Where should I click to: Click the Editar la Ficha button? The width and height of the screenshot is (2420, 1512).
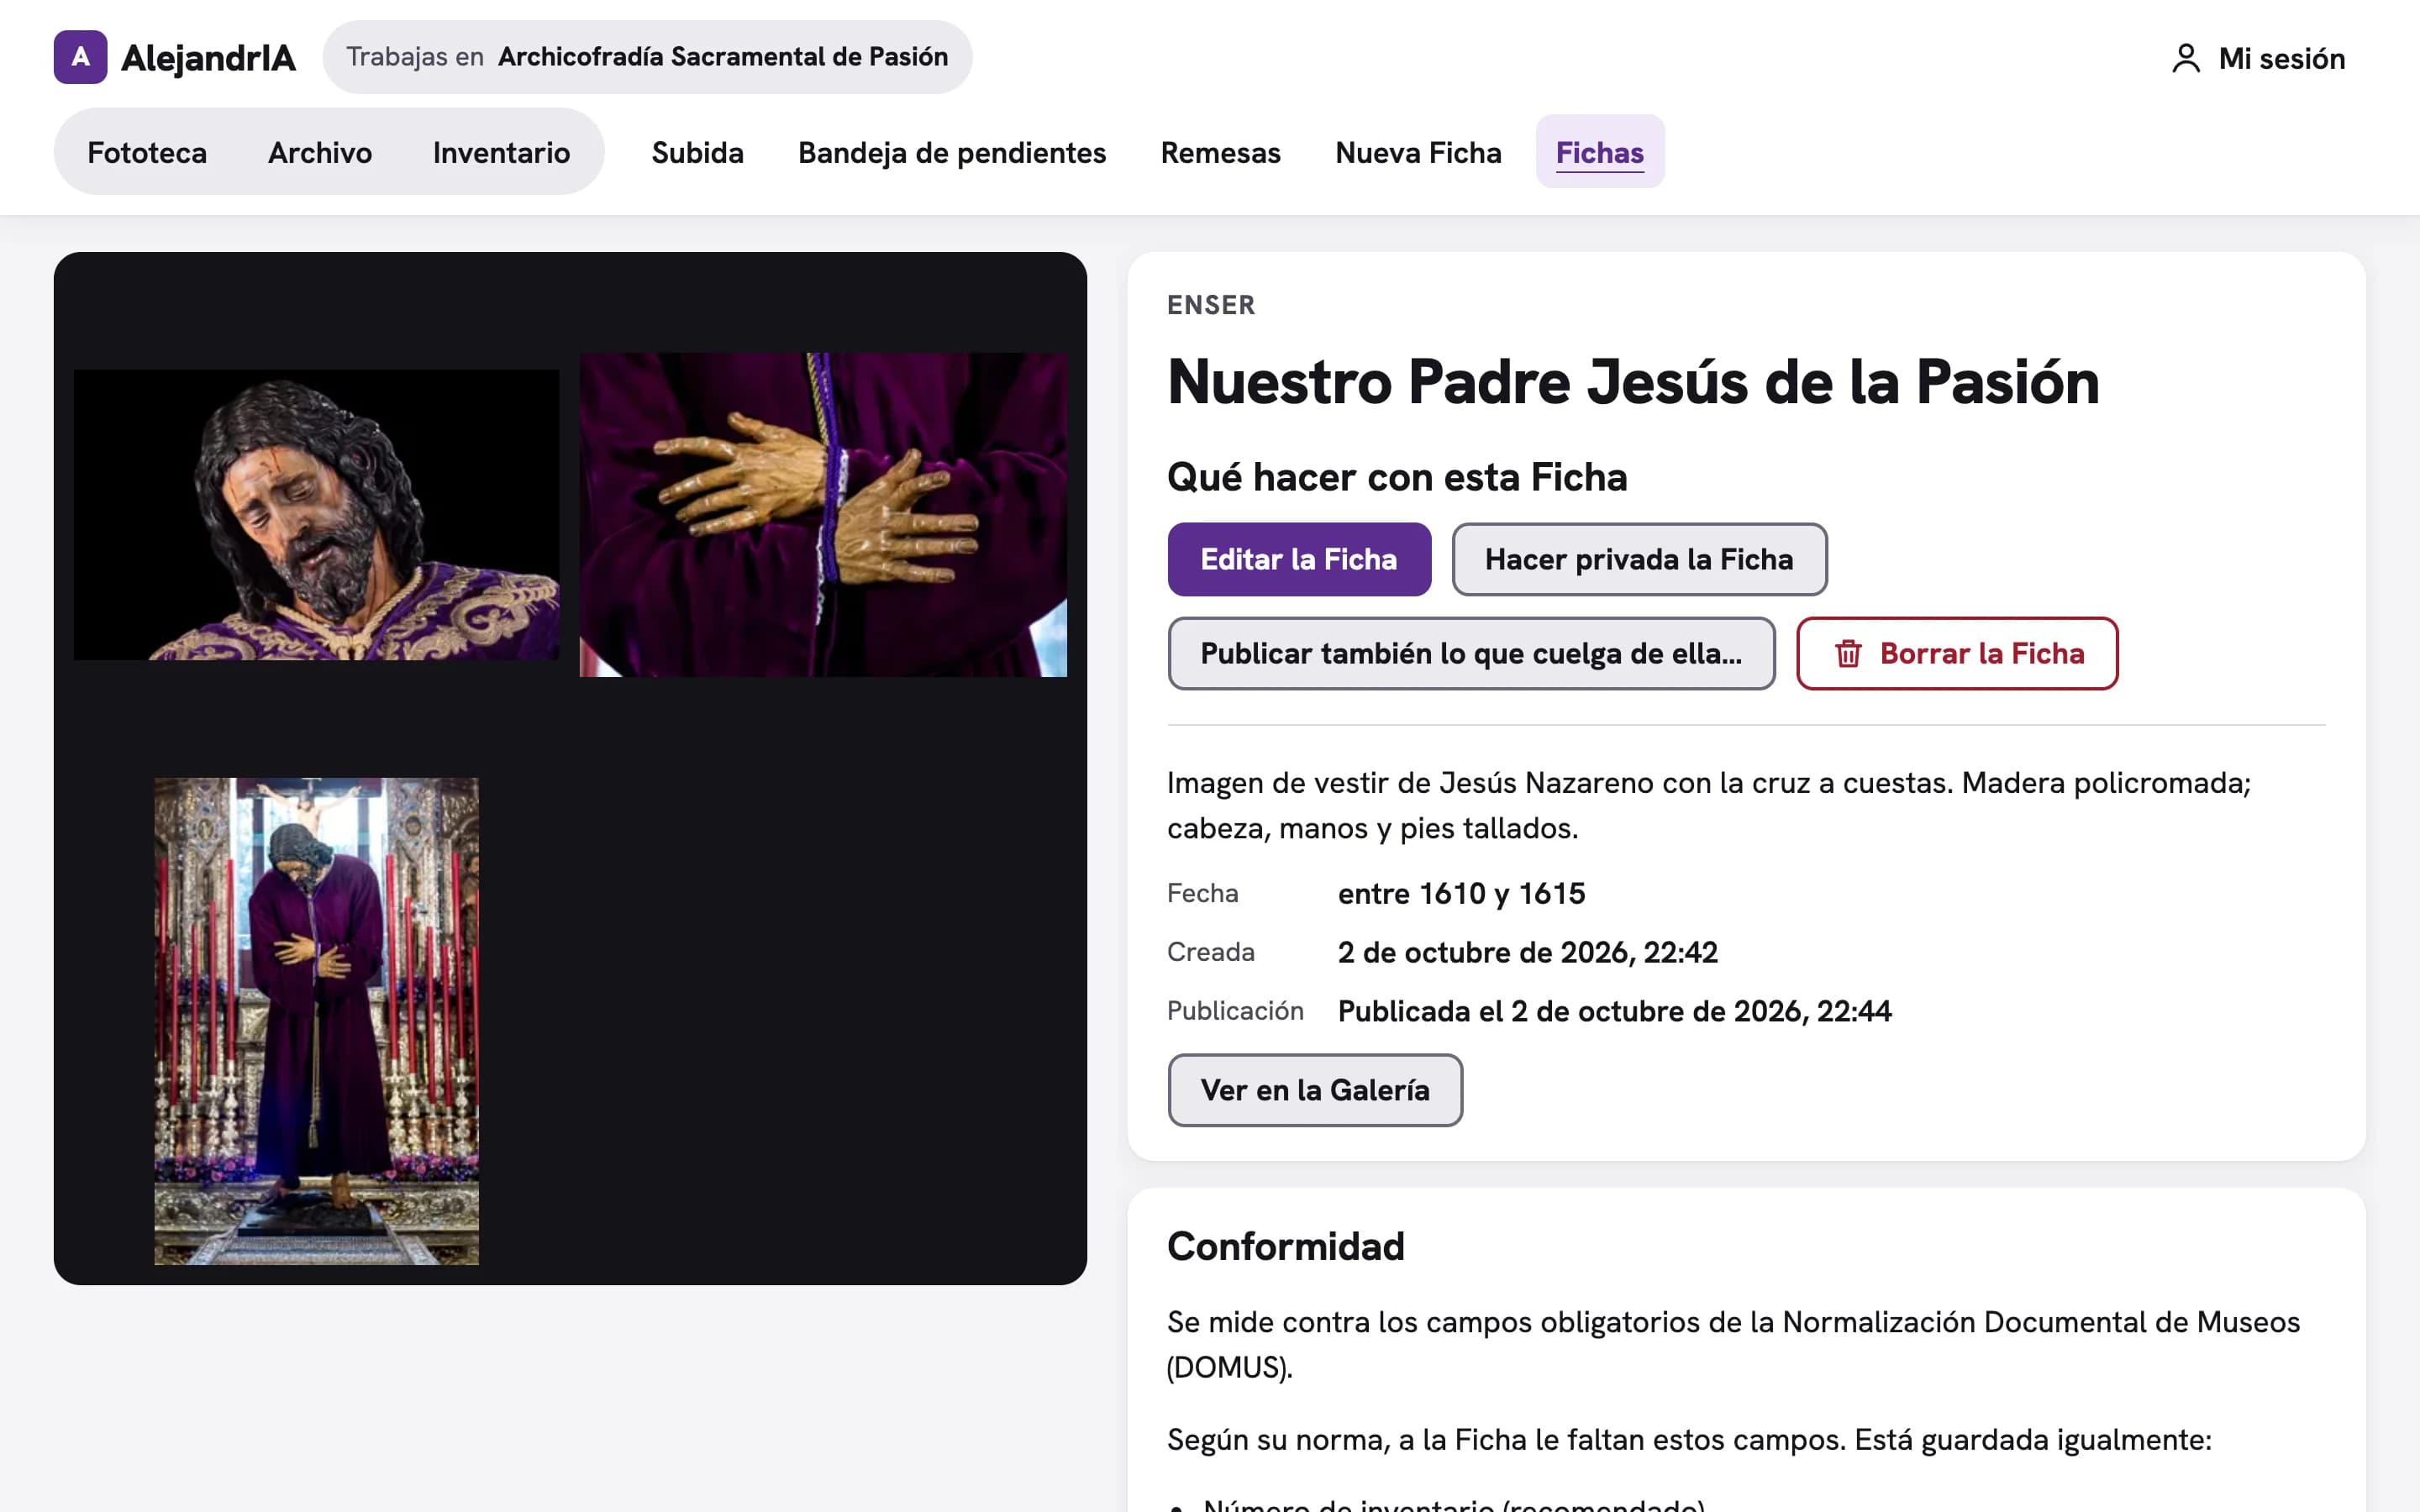[x=1299, y=559]
